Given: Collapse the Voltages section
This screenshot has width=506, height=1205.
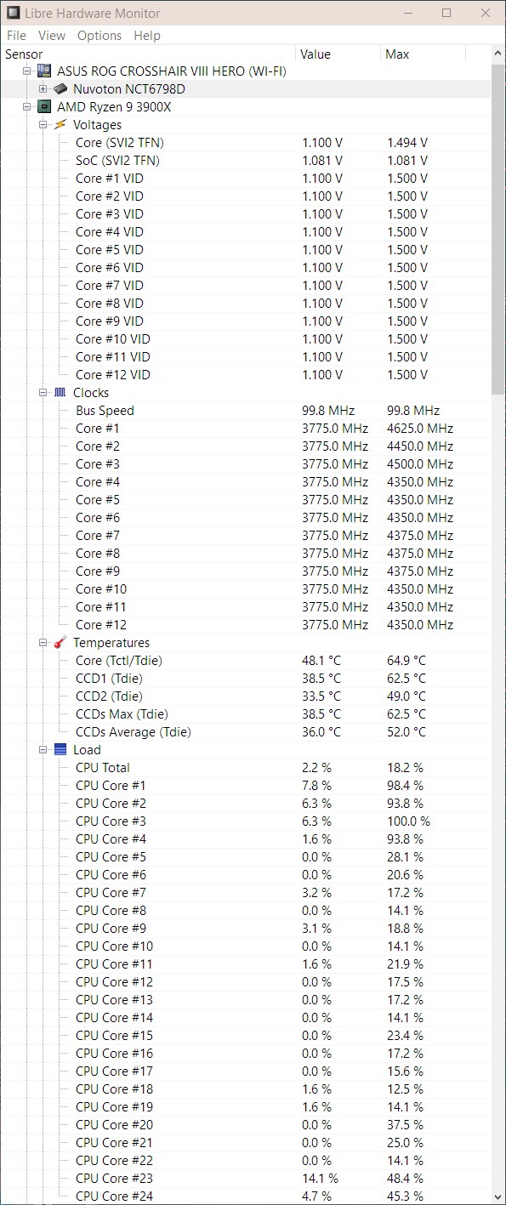Looking at the screenshot, I should (x=43, y=124).
